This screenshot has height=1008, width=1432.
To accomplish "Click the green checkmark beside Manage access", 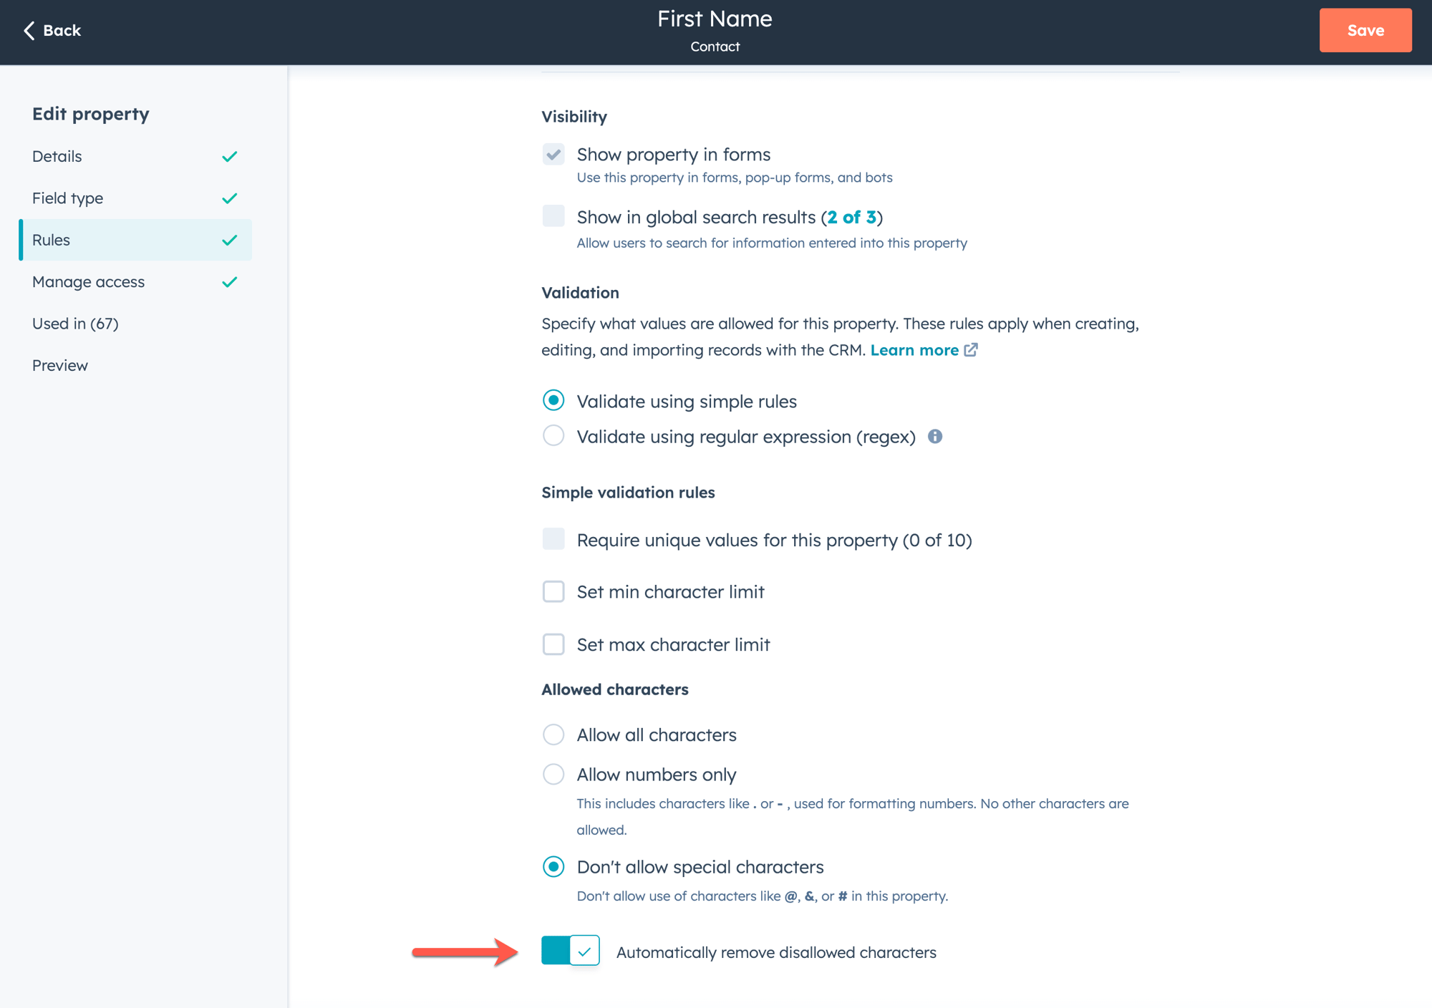I will (230, 281).
